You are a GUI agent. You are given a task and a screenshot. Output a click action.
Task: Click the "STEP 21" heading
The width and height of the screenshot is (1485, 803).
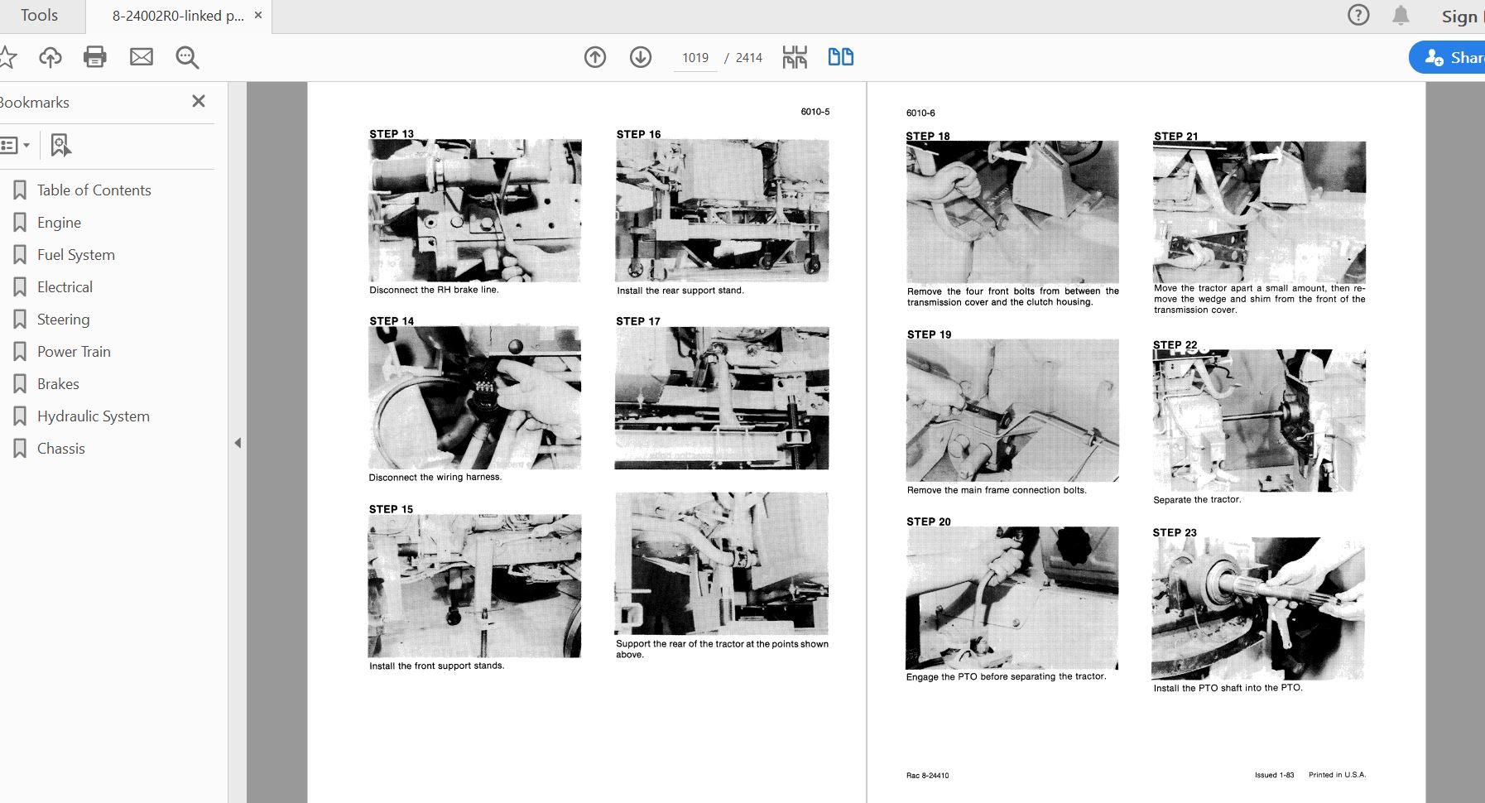pos(1176,136)
